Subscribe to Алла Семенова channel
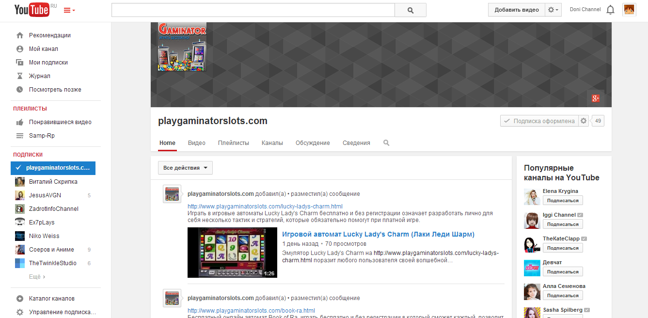The height and width of the screenshot is (318, 648). tap(563, 296)
